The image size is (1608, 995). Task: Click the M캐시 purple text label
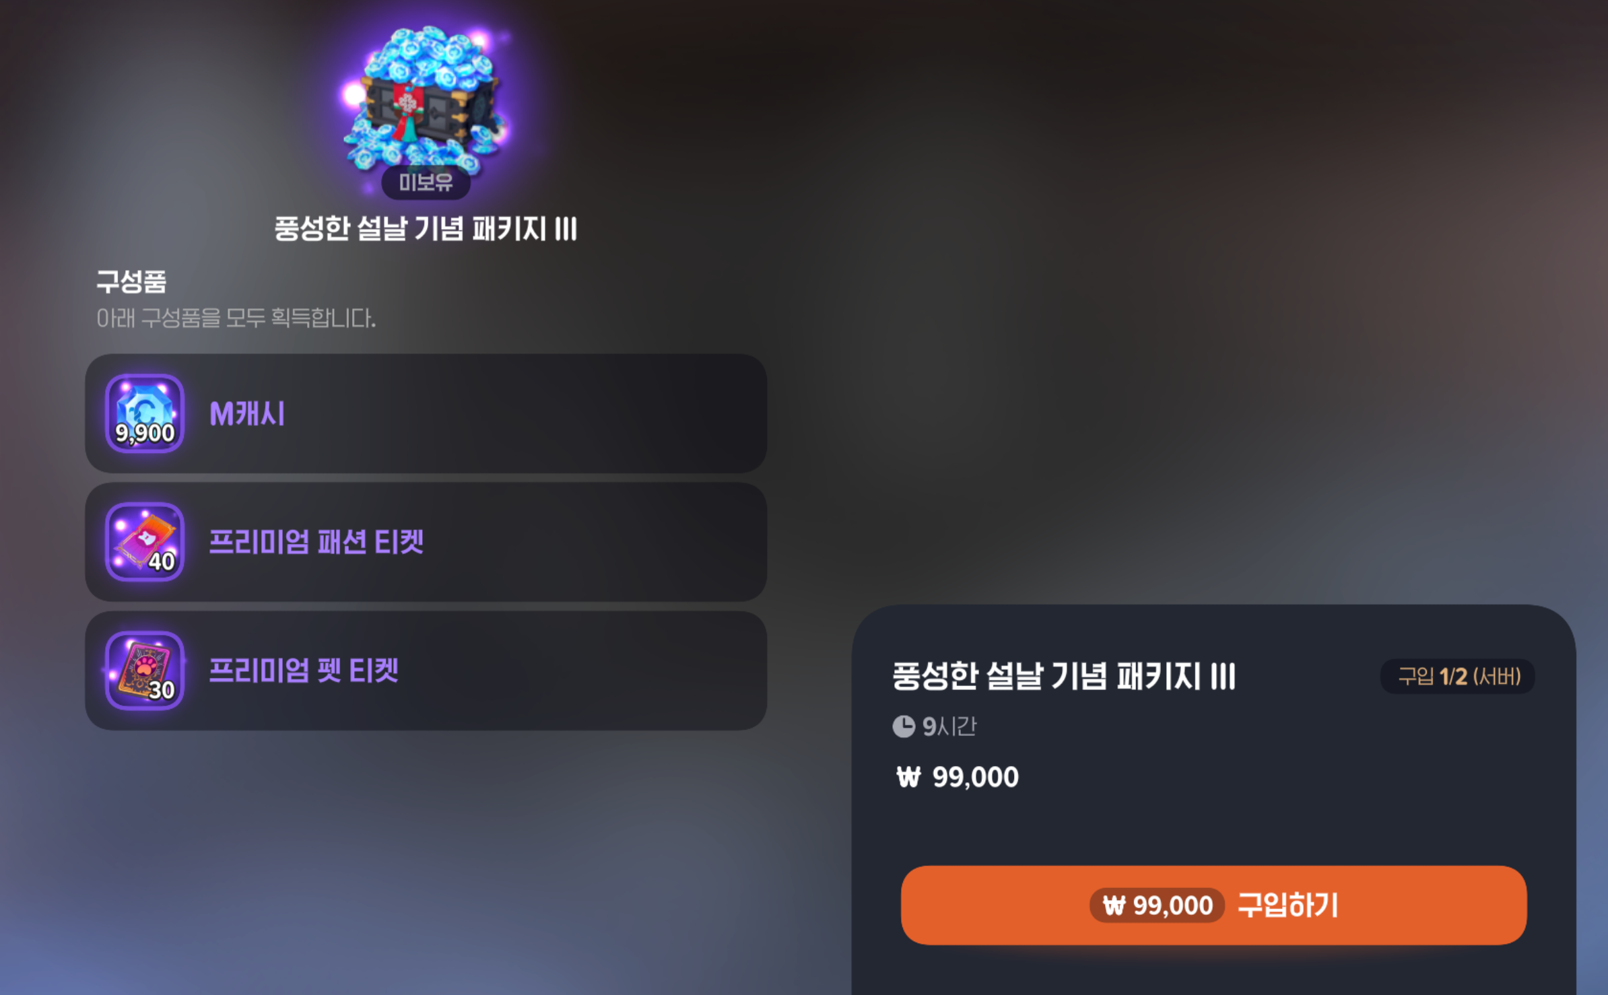(247, 413)
